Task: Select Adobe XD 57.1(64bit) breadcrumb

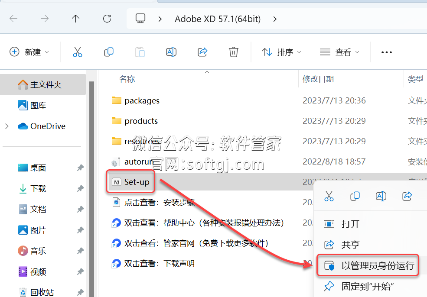Action: pos(218,19)
